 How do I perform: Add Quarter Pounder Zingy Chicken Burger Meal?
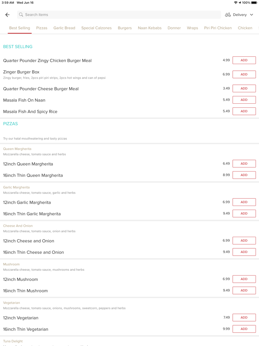(244, 60)
